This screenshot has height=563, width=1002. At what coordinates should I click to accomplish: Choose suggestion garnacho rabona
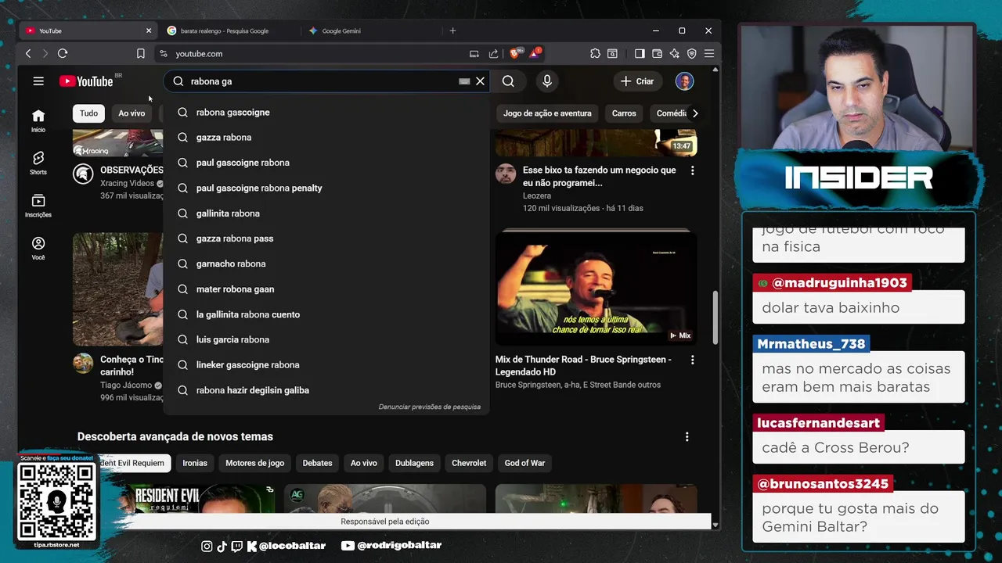pos(326,264)
